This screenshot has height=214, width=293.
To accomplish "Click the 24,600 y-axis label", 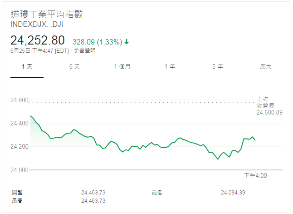I will tap(19, 100).
